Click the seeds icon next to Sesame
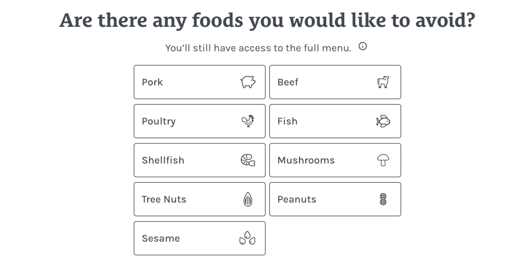 [x=247, y=238]
